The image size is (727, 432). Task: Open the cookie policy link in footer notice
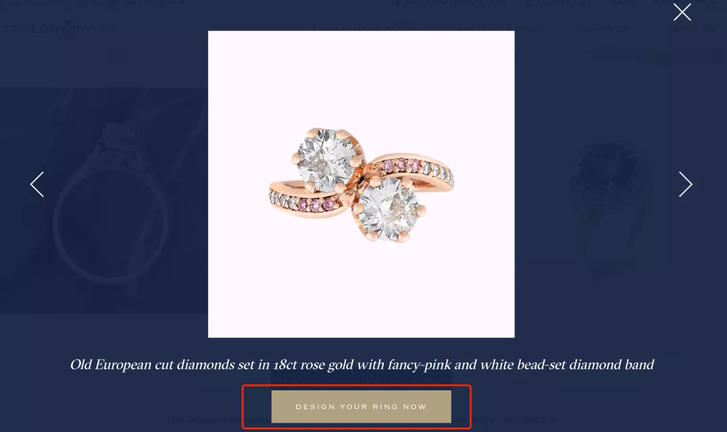point(474,420)
